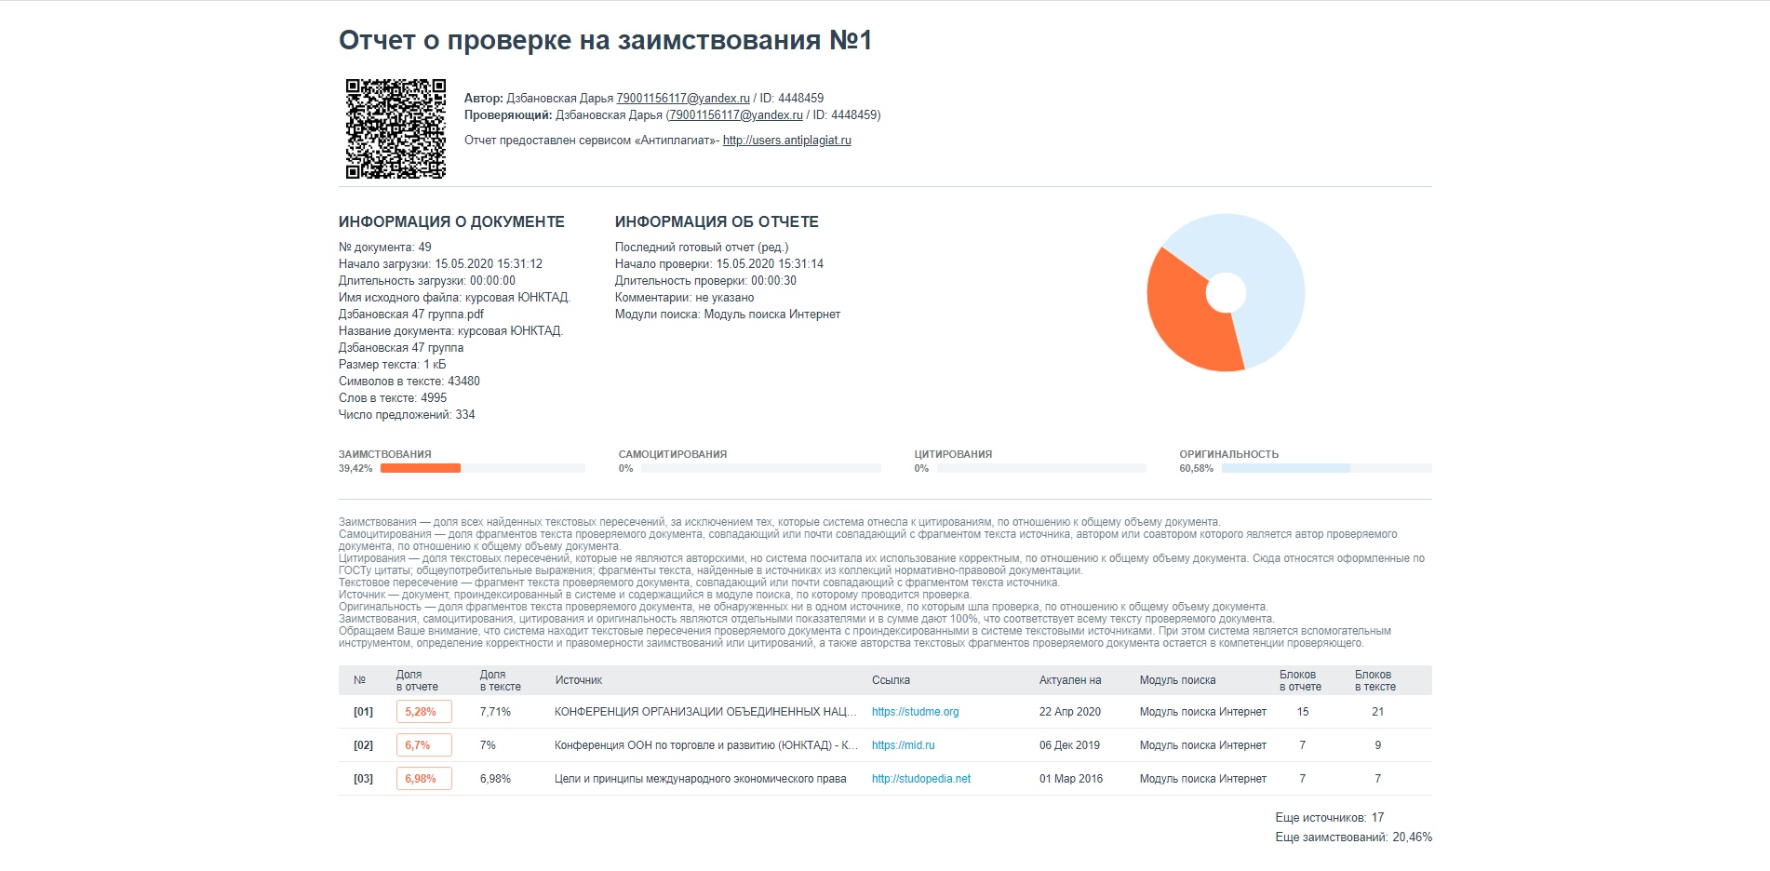Screen dimensions: 1770x871
Task: Click the orange Заимствования progress bar
Action: (421, 468)
